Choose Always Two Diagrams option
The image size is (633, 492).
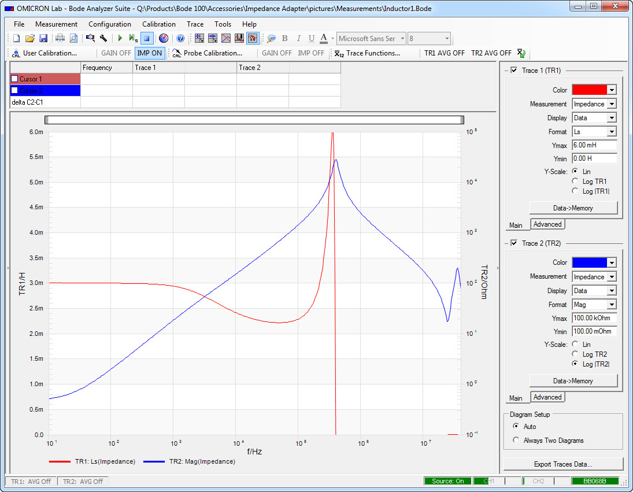(x=516, y=440)
